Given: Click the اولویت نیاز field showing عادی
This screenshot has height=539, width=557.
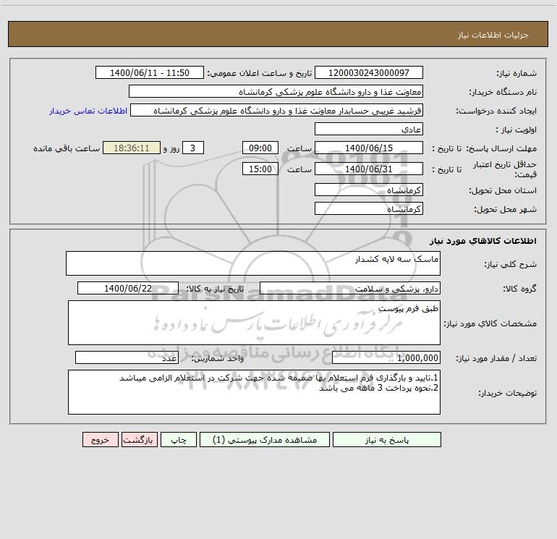Looking at the screenshot, I should (x=369, y=129).
